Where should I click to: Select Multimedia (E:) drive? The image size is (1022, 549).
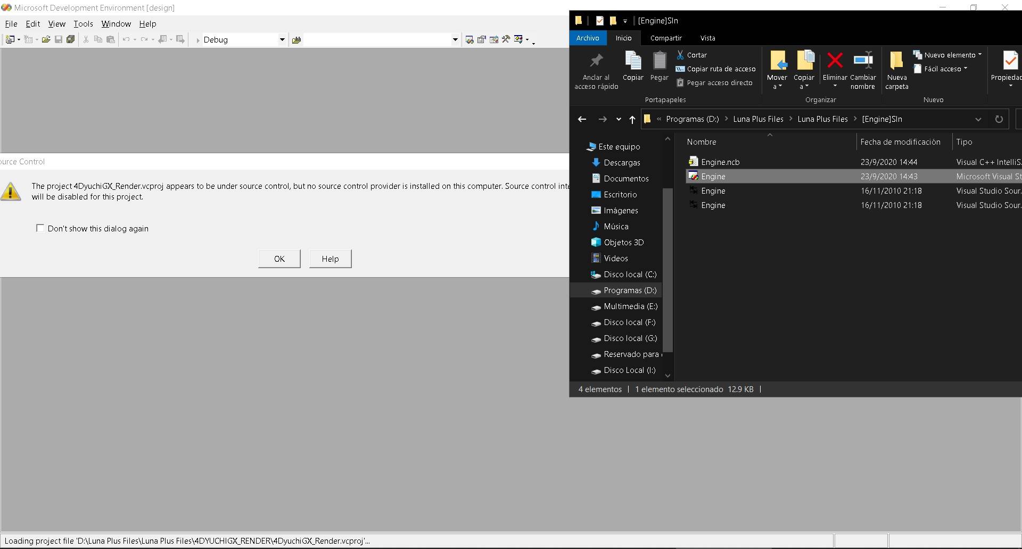click(630, 306)
